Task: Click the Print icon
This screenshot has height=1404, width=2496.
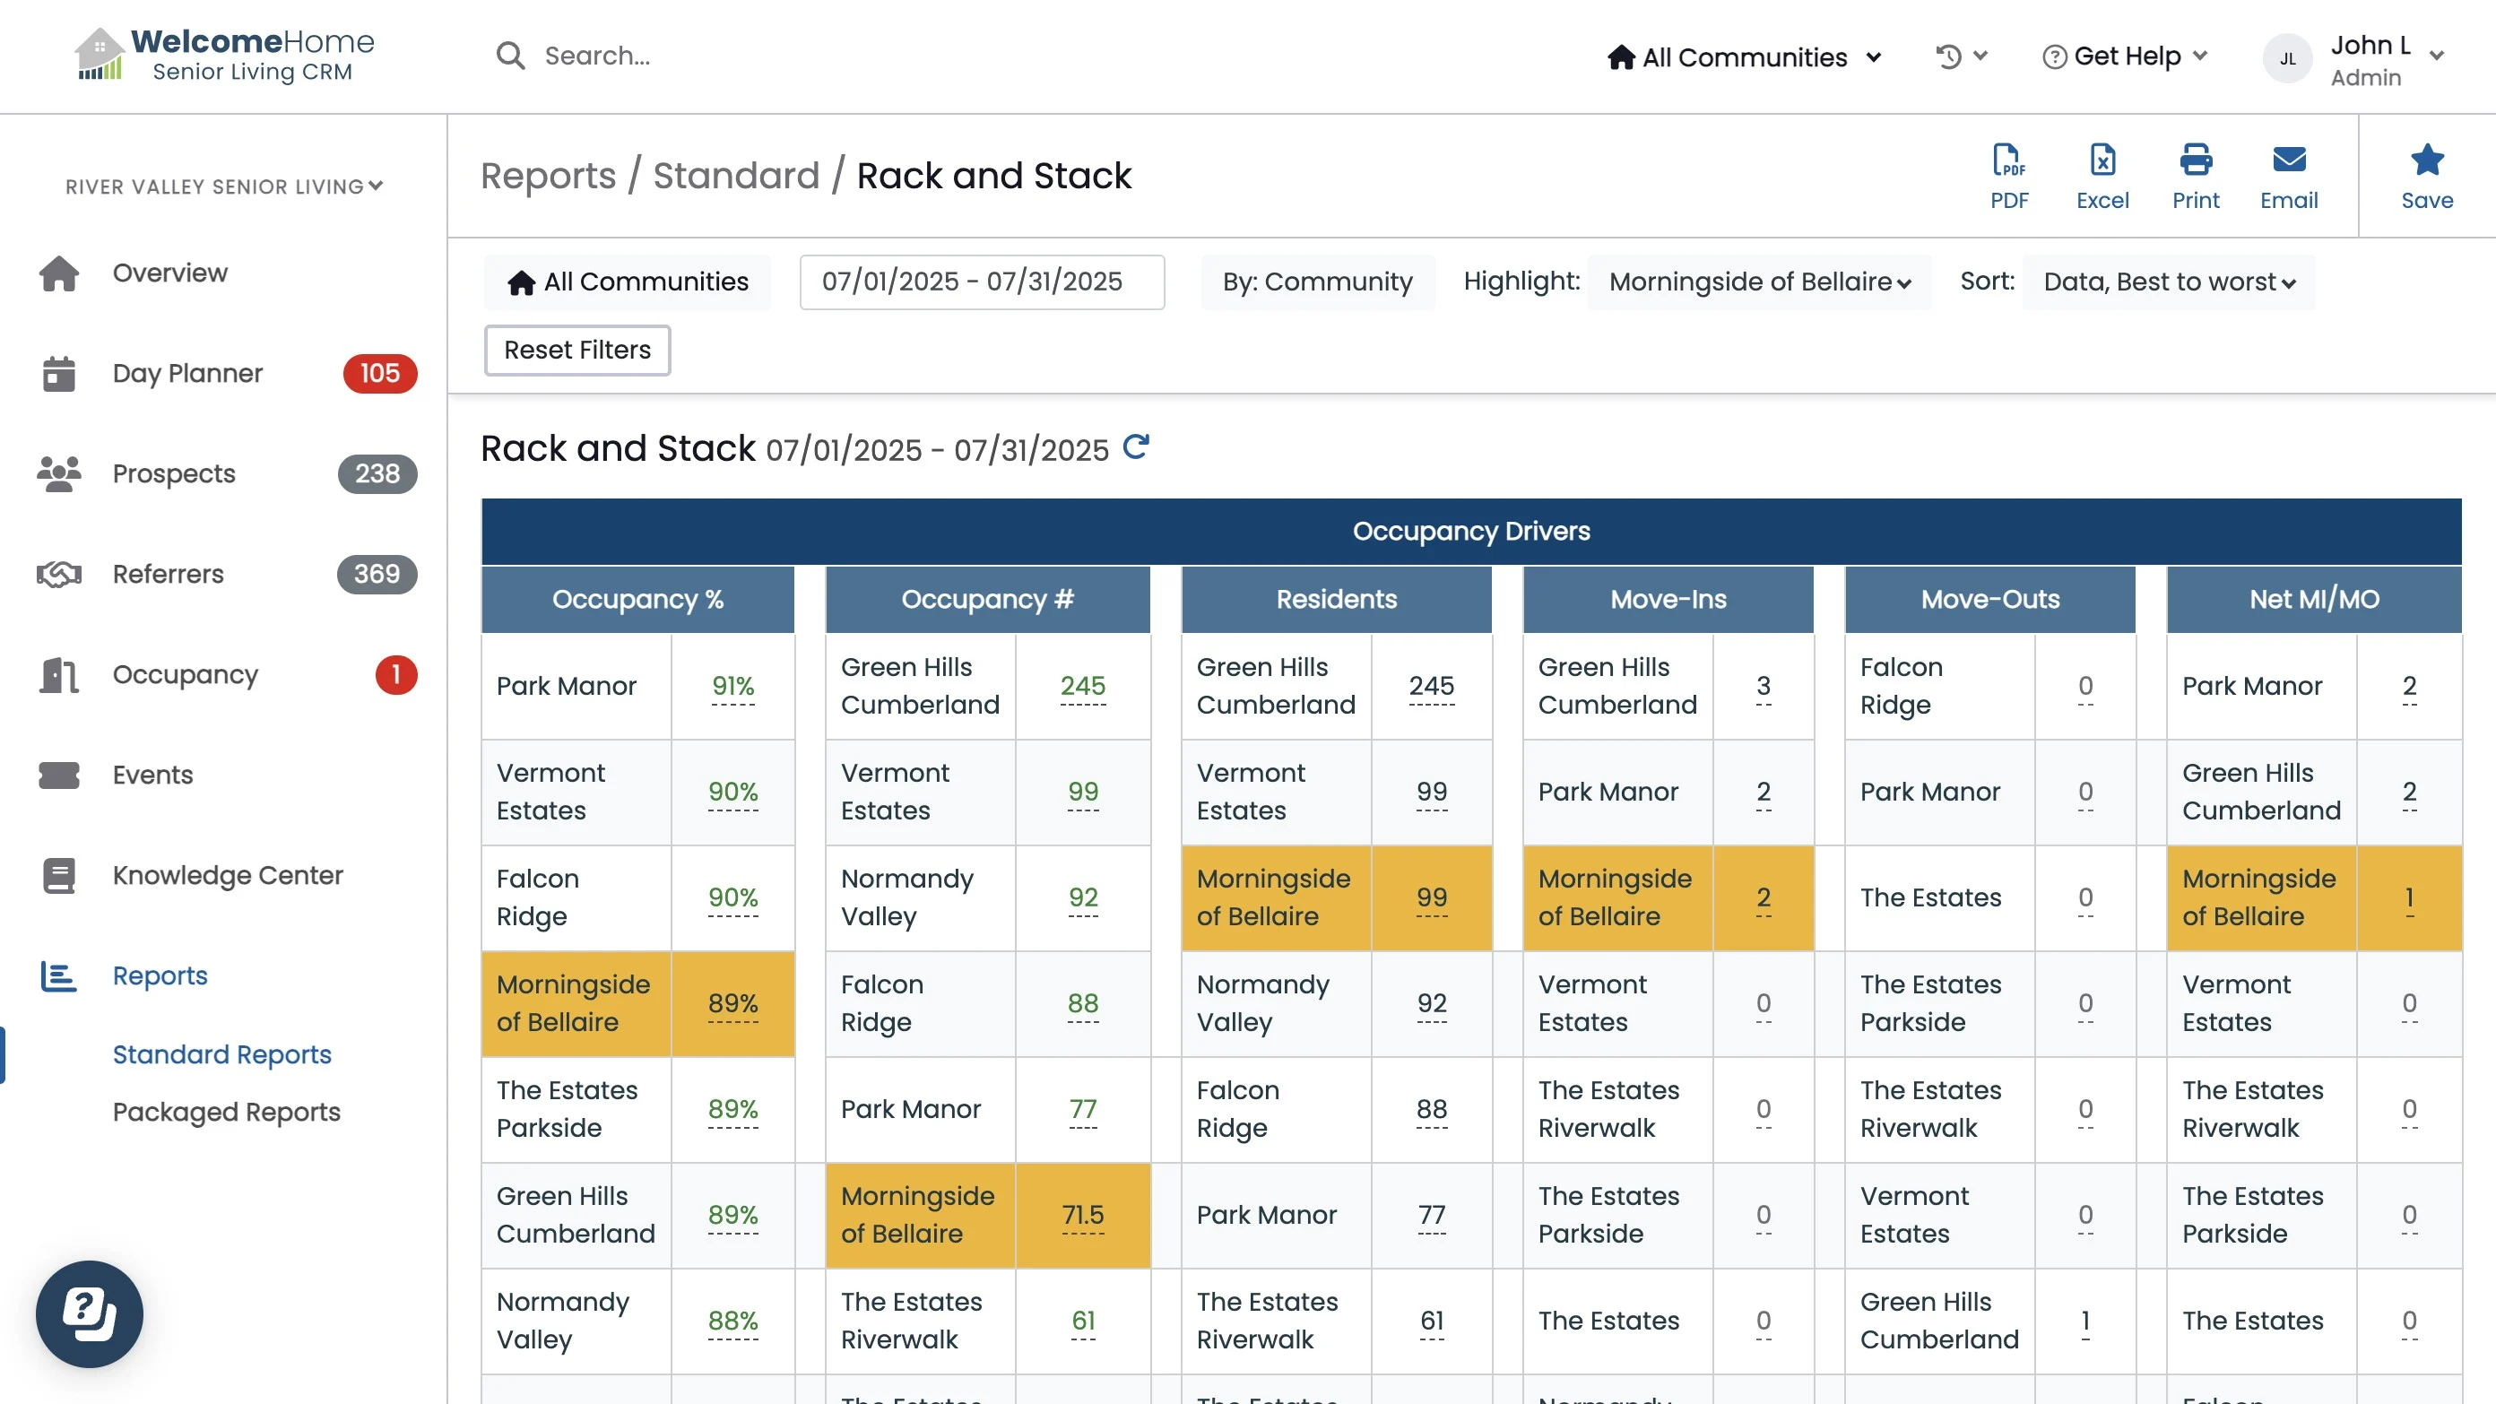Action: click(x=2195, y=176)
